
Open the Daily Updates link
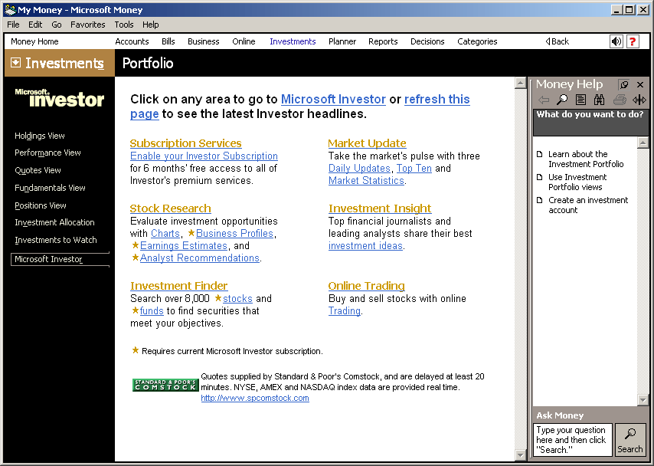359,169
